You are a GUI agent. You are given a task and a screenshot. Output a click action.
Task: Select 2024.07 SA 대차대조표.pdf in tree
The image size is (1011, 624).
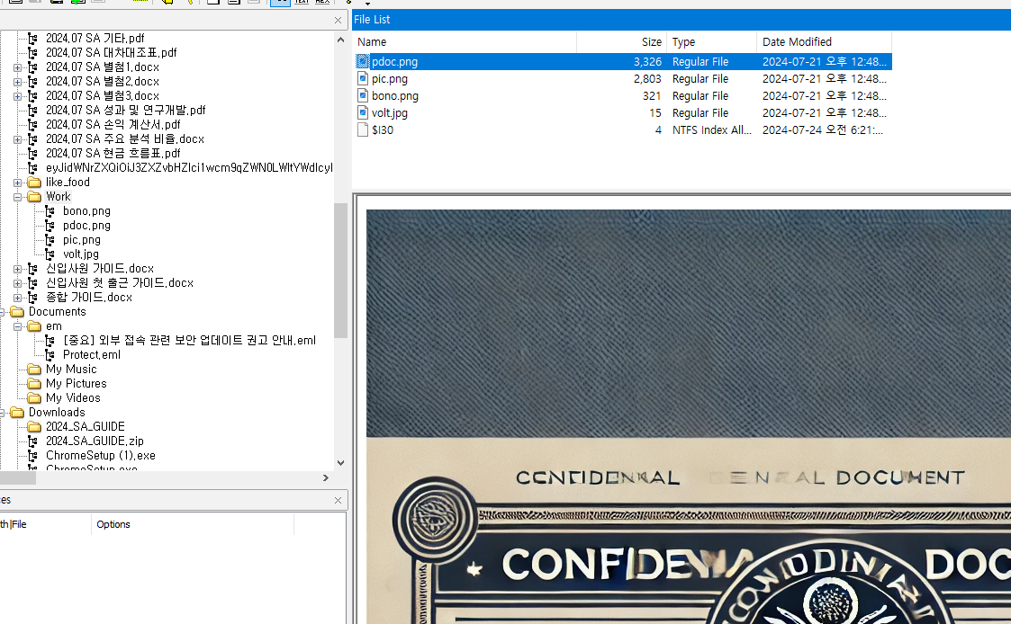coord(111,53)
